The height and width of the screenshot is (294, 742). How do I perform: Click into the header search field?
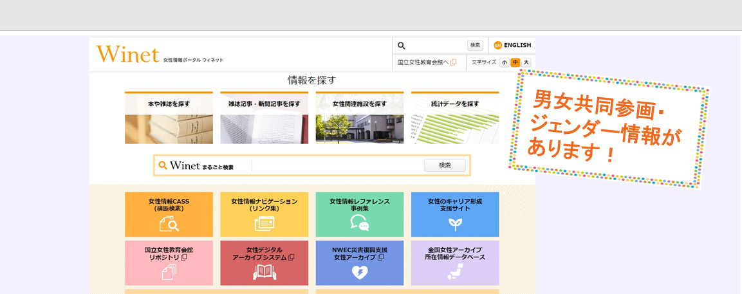point(436,46)
